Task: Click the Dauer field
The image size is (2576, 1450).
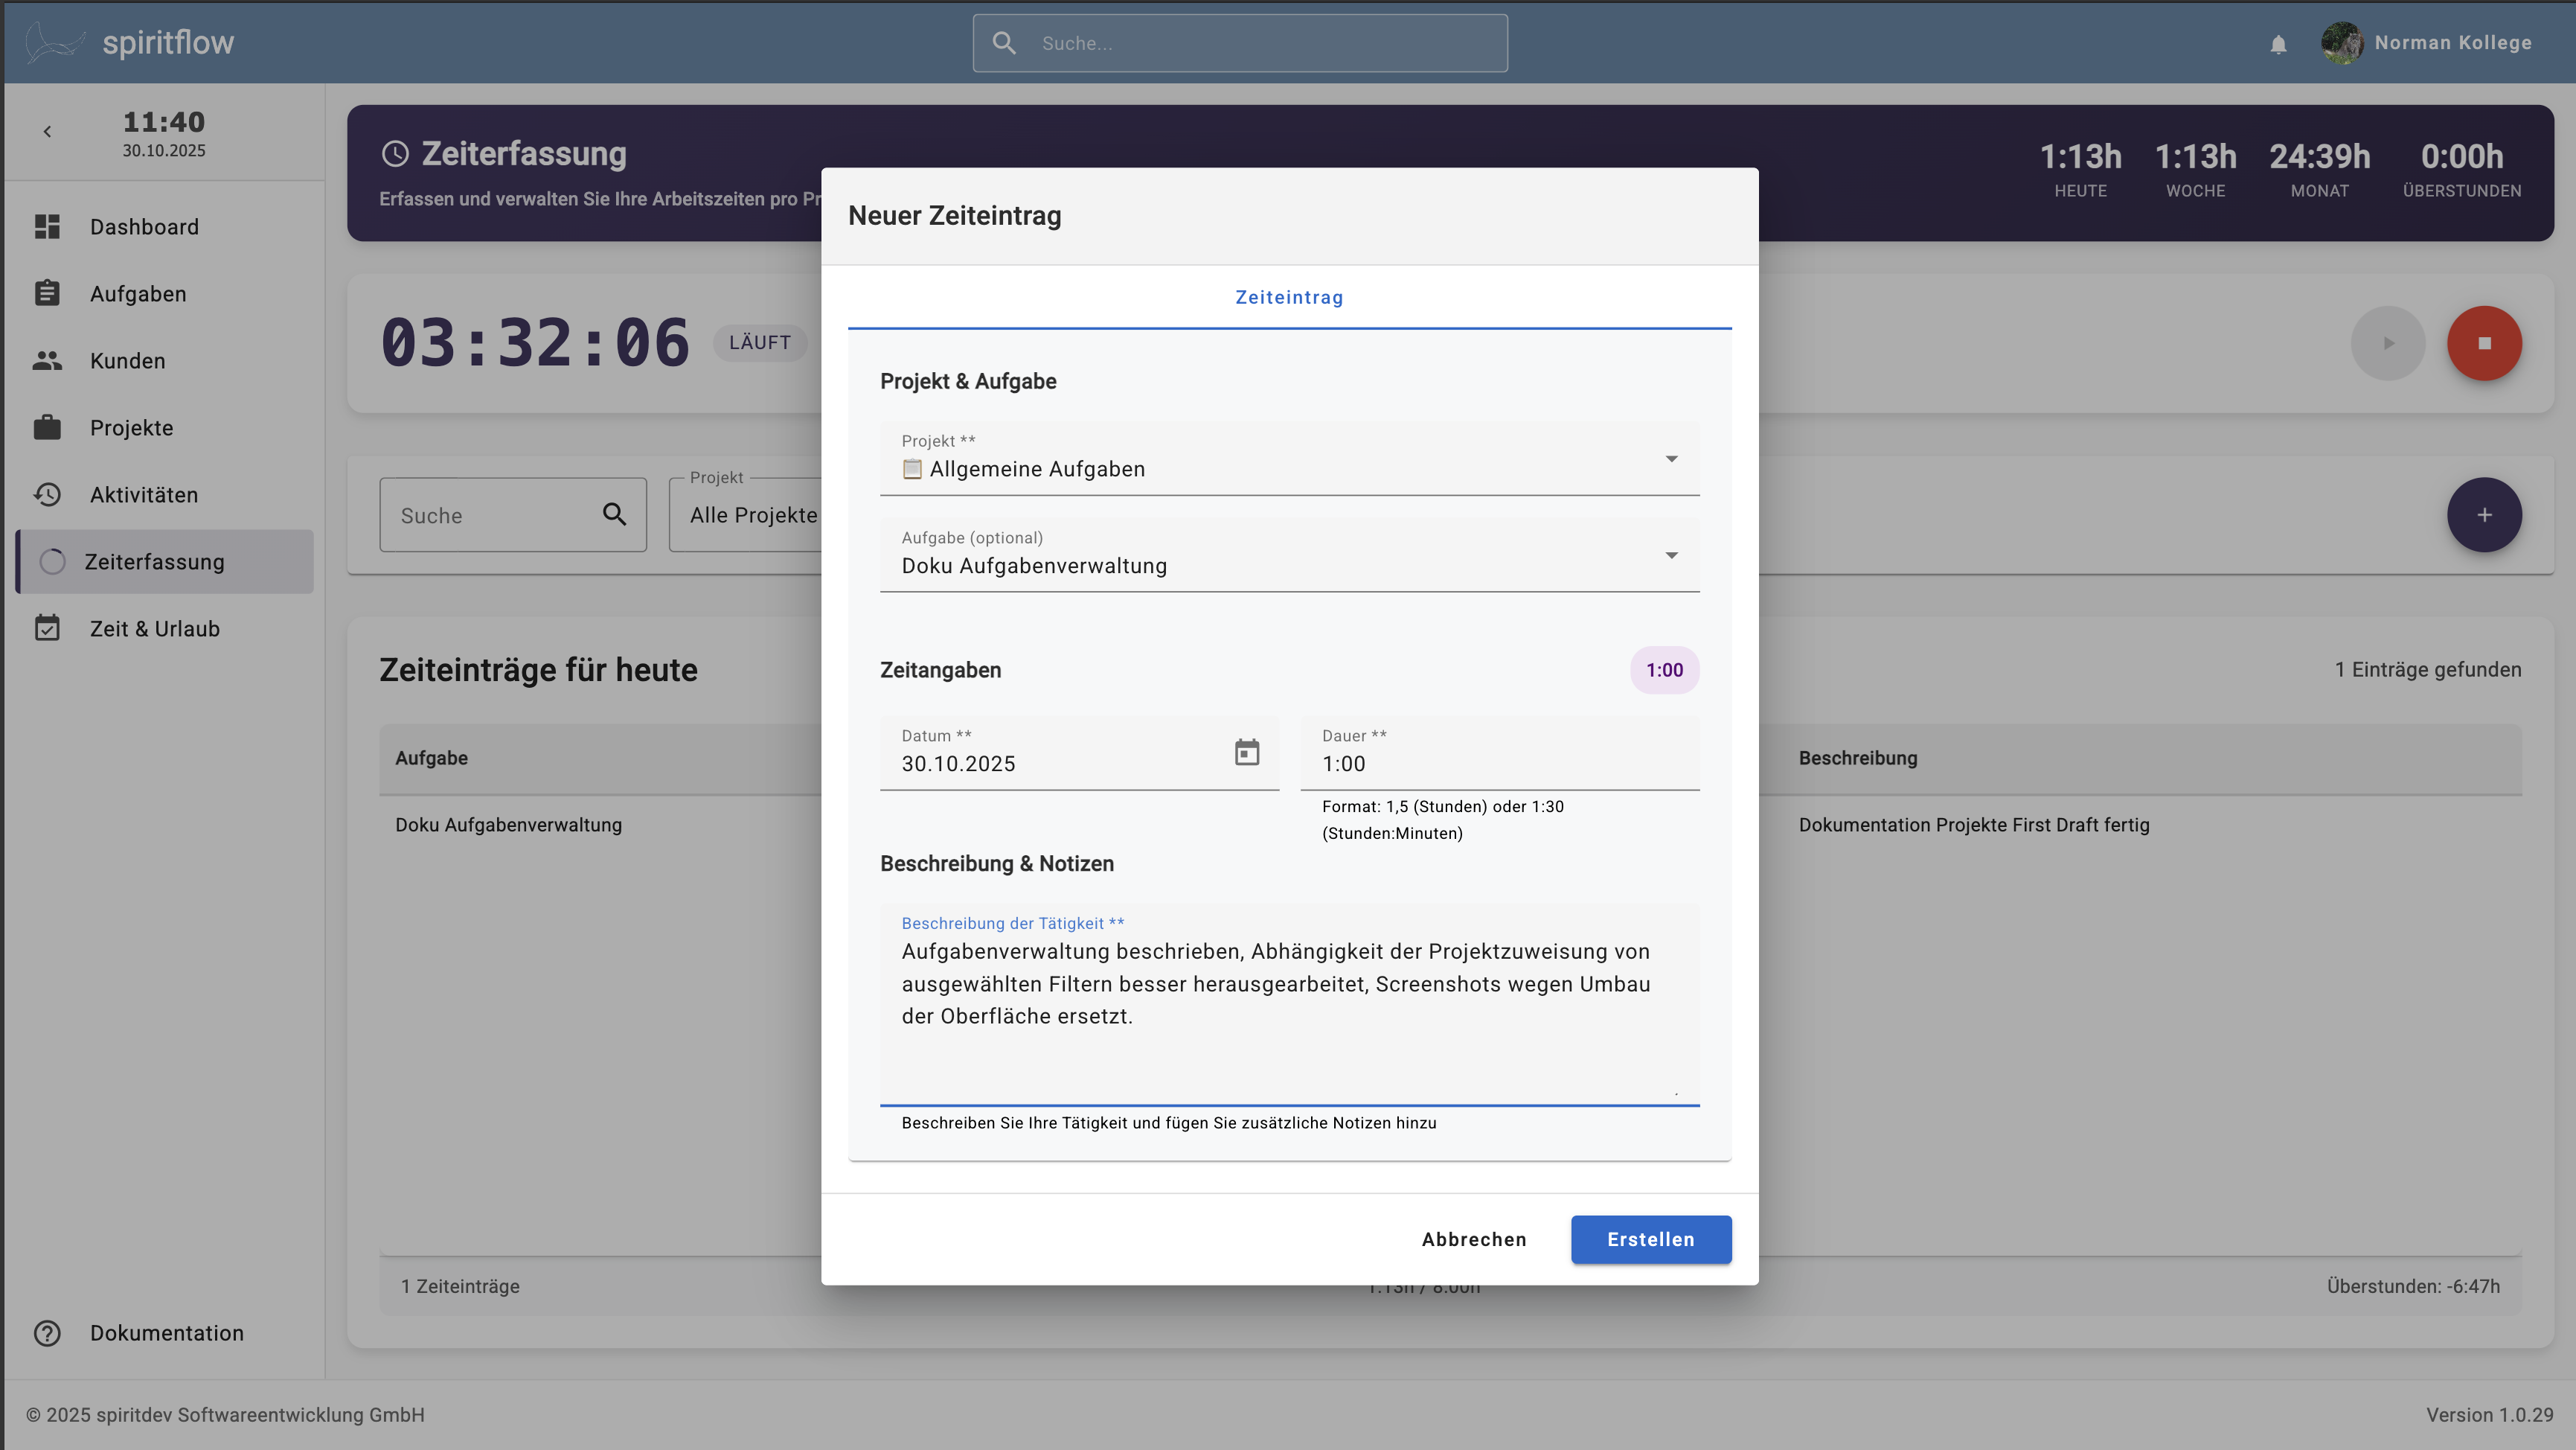Action: coord(1499,753)
